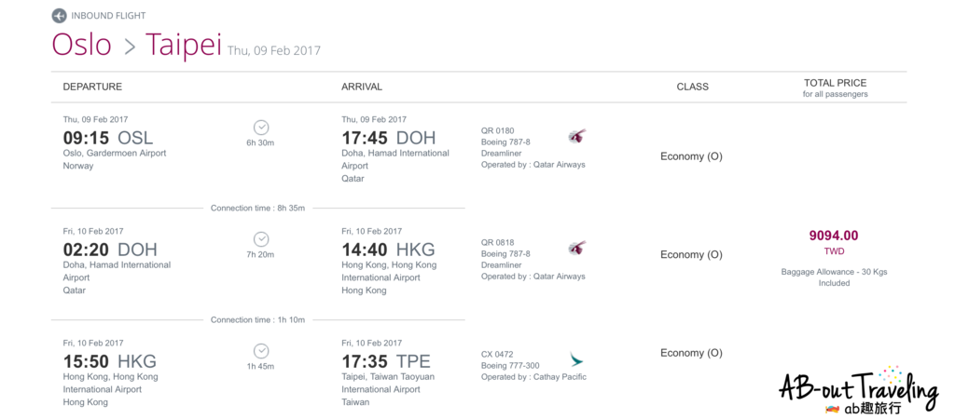Click the Arrival column header
Image resolution: width=955 pixels, height=419 pixels.
tap(362, 87)
